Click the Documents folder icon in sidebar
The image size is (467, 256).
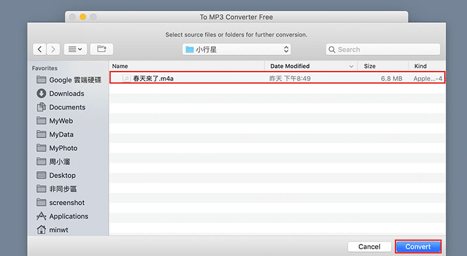41,107
